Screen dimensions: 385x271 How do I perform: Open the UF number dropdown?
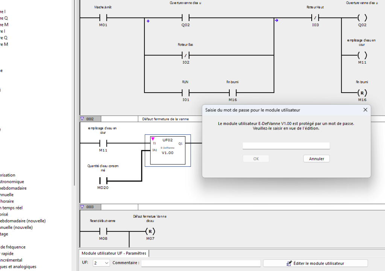(101, 263)
